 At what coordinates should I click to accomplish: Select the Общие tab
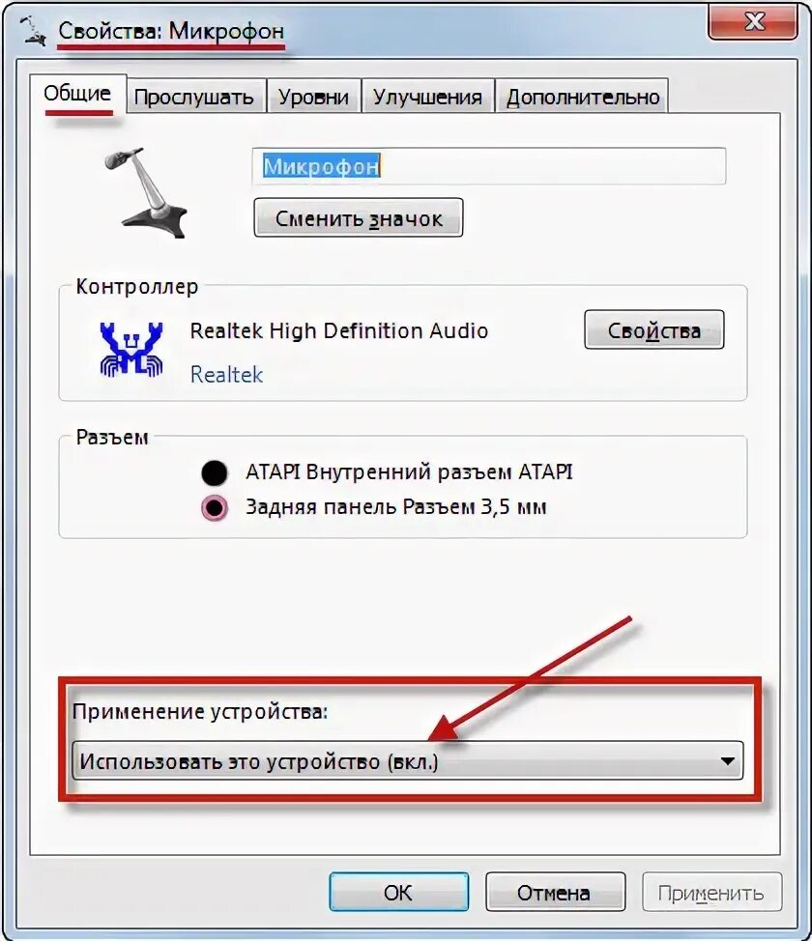coord(77,95)
